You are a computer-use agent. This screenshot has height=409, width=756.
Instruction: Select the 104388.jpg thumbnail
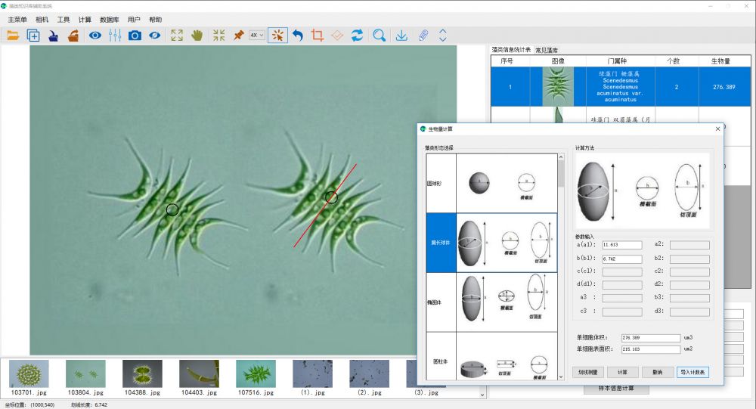[142, 377]
